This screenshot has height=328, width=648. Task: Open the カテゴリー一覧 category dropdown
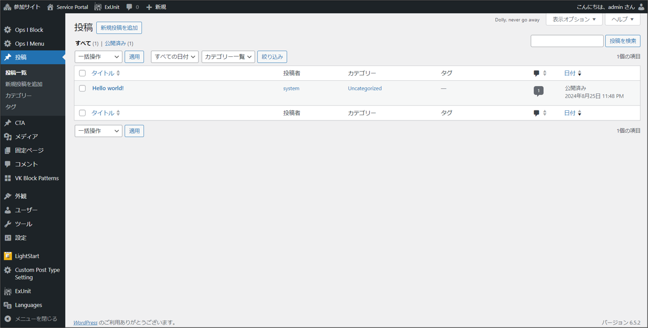[227, 56]
